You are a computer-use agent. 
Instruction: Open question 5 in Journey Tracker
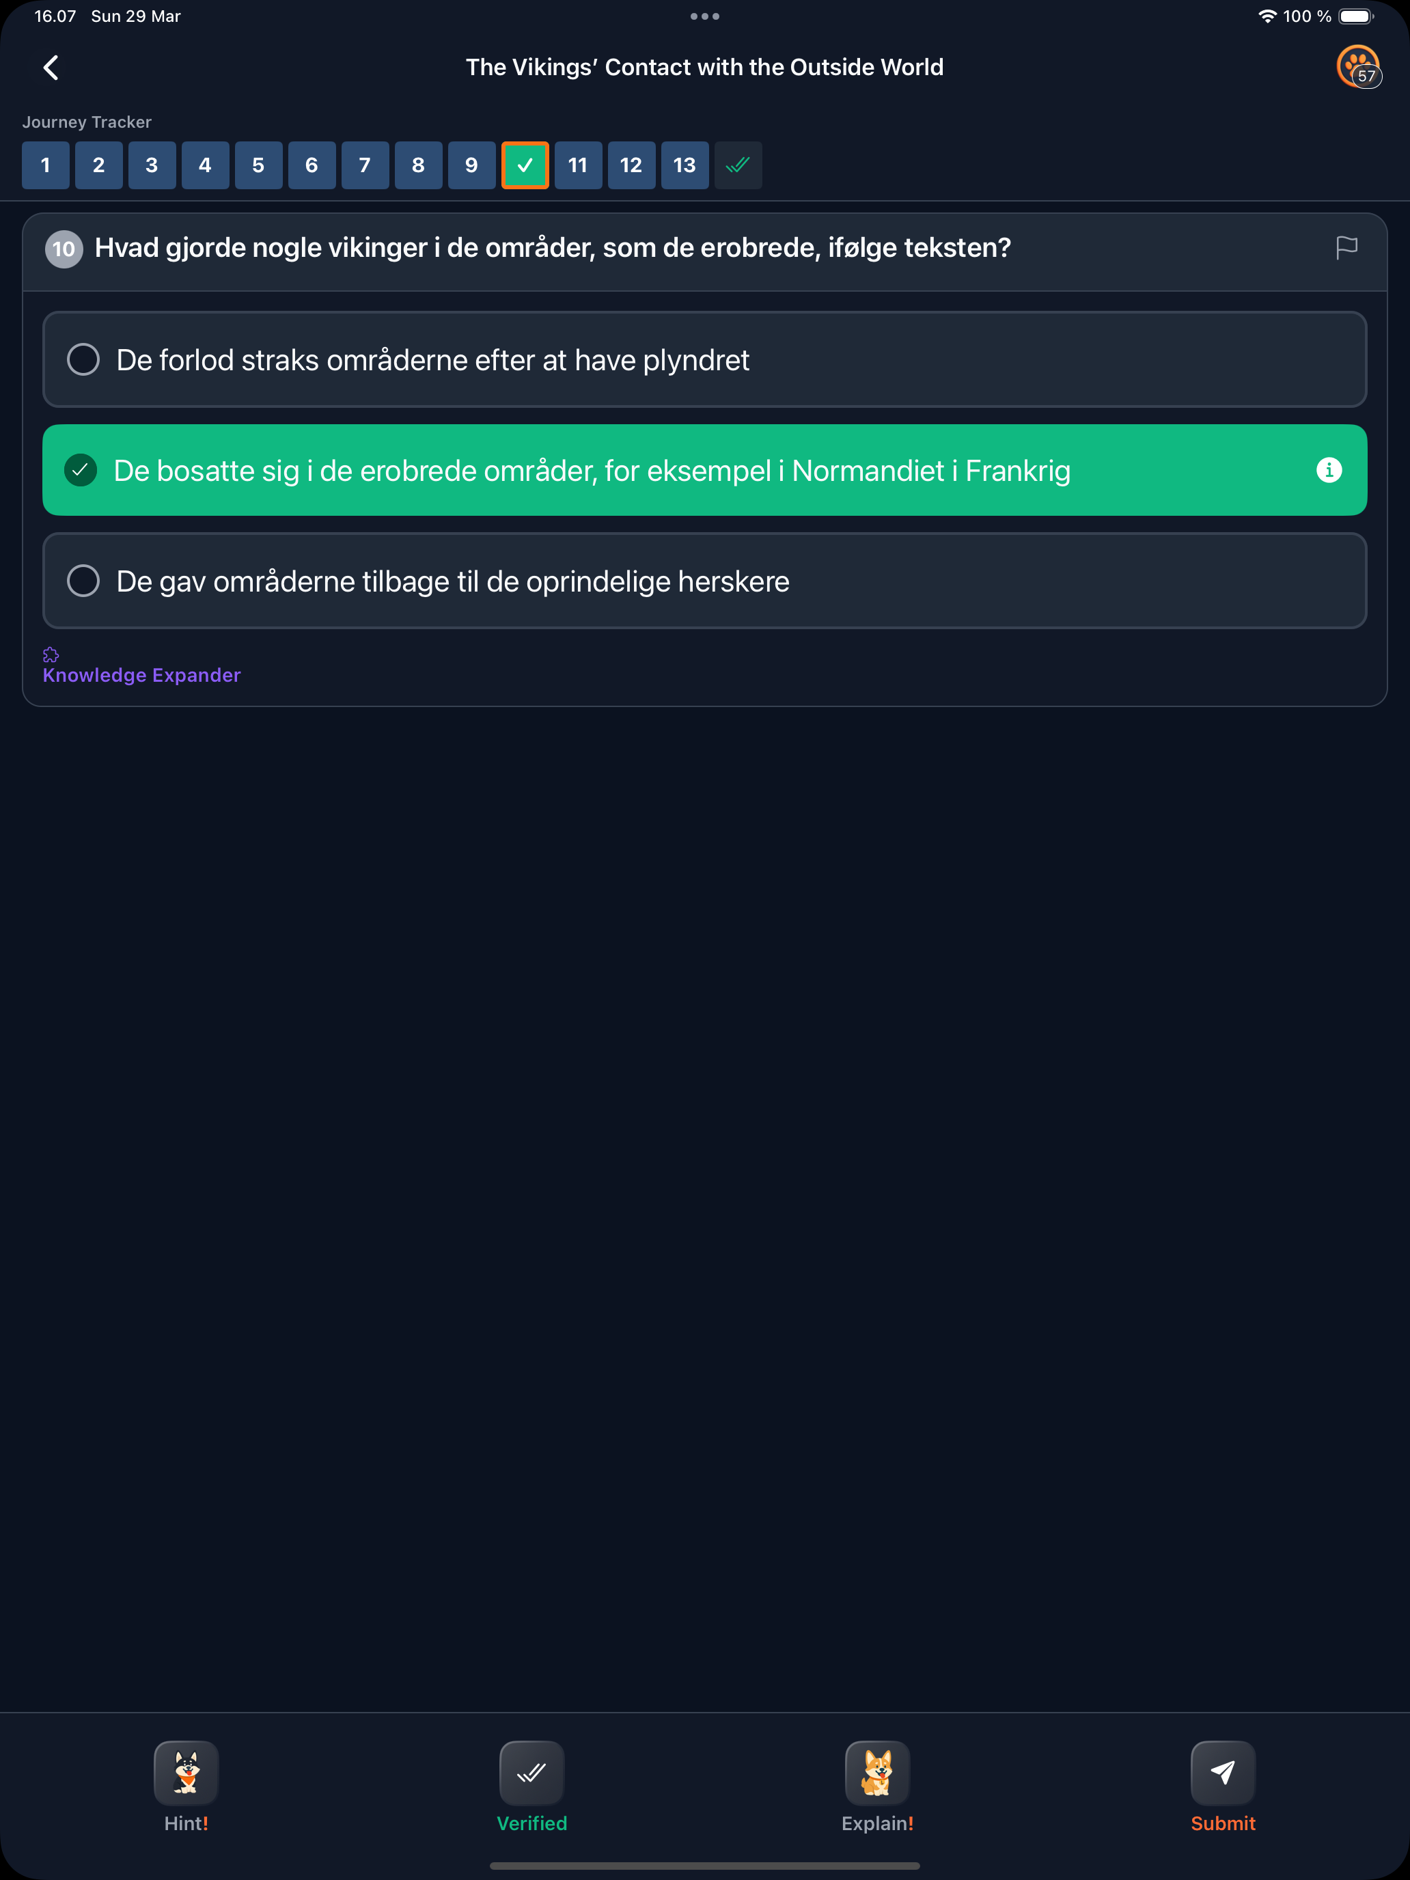[258, 165]
